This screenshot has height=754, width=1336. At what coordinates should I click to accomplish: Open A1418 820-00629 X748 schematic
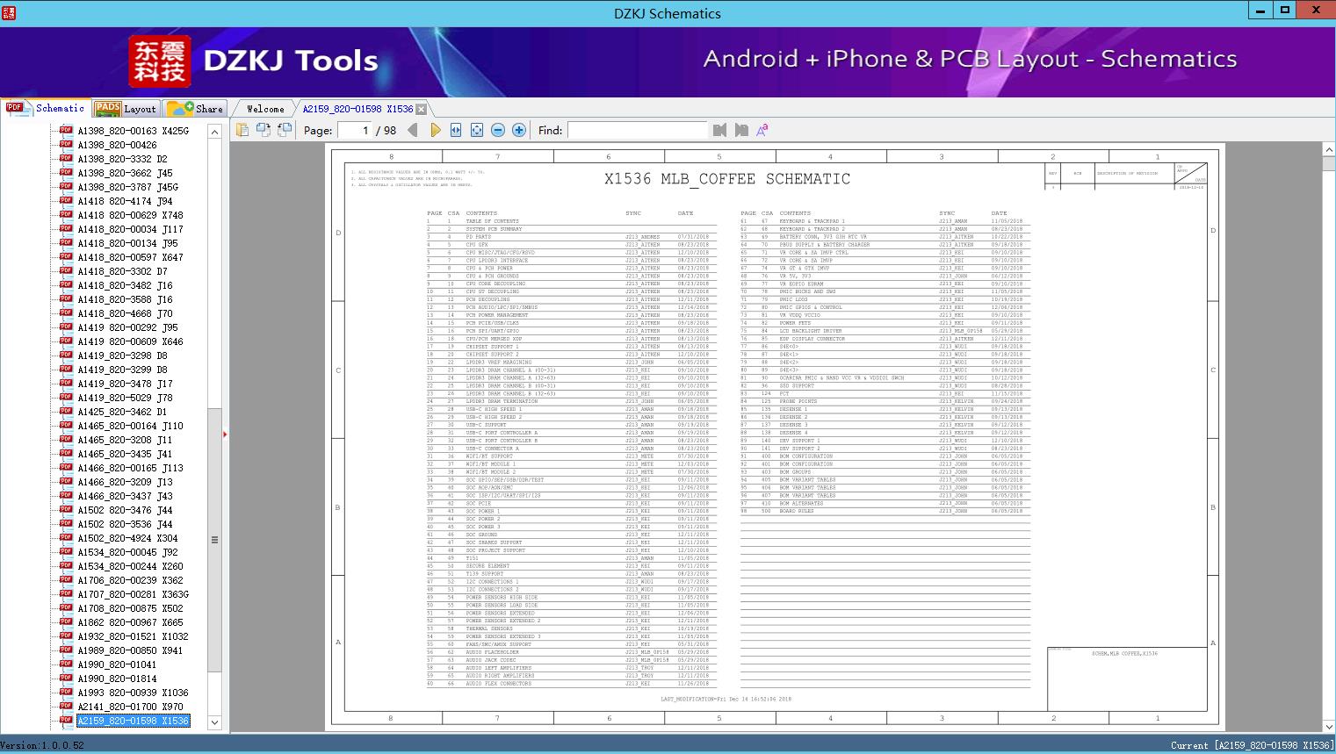[130, 215]
